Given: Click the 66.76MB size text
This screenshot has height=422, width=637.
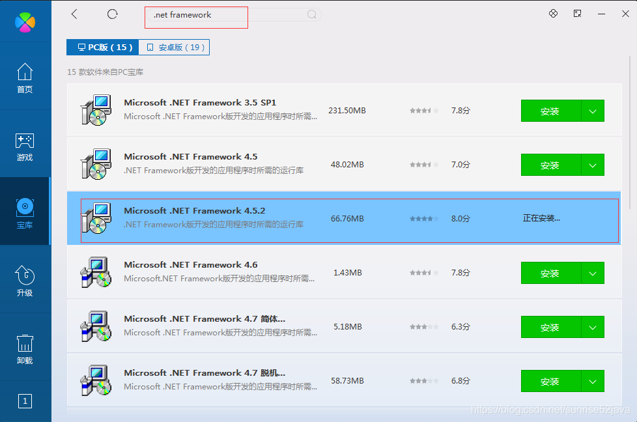Looking at the screenshot, I should [x=347, y=219].
